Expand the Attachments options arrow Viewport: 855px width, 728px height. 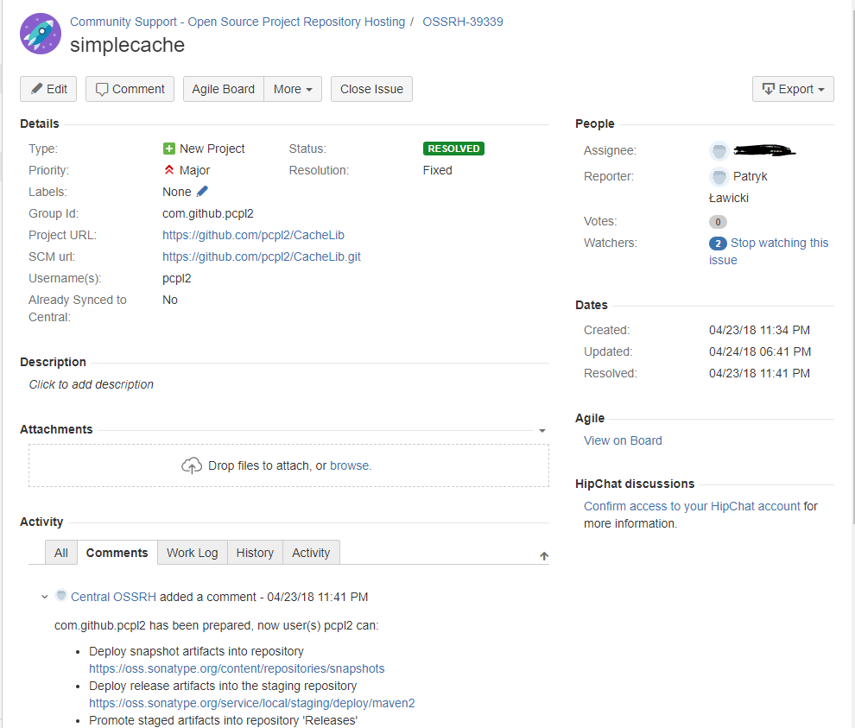(x=542, y=430)
